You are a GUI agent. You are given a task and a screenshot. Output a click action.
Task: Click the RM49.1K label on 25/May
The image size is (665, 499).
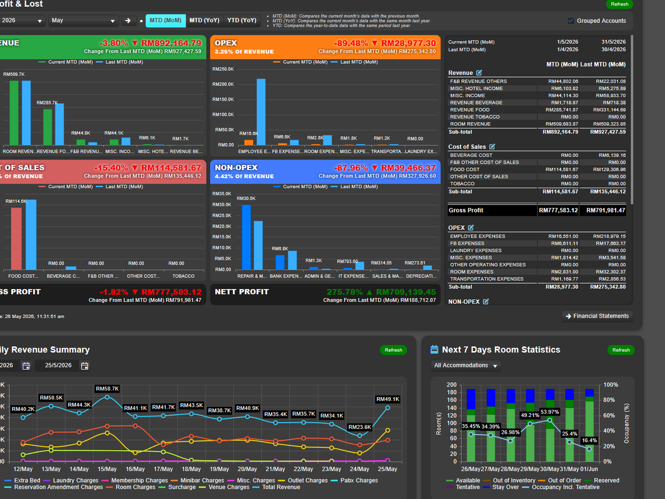tap(388, 399)
